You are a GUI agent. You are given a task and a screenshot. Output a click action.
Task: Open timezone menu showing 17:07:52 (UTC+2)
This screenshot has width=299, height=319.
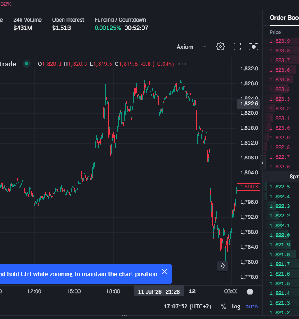coord(187,306)
